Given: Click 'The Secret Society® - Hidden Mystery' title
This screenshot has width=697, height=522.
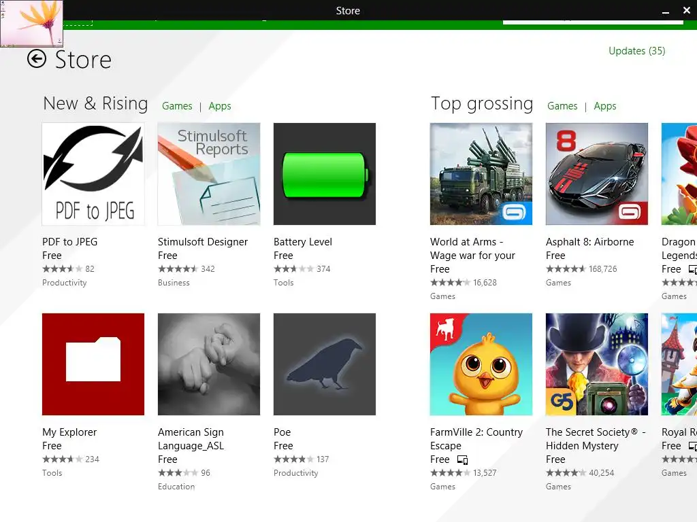Looking at the screenshot, I should point(596,439).
